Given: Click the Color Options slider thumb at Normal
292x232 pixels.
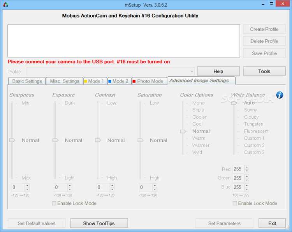Looking at the screenshot, I should click(183, 132).
